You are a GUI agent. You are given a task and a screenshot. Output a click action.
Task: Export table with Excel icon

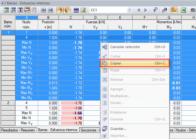click(183, 10)
